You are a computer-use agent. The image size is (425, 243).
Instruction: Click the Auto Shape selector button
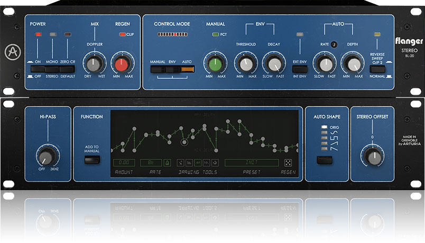[x=325, y=160]
